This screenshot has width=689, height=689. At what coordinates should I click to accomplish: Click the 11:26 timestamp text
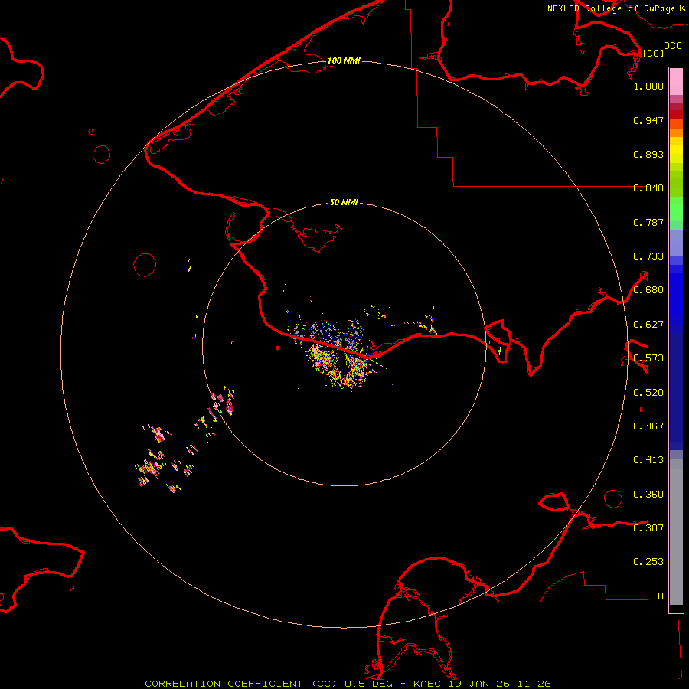534,684
